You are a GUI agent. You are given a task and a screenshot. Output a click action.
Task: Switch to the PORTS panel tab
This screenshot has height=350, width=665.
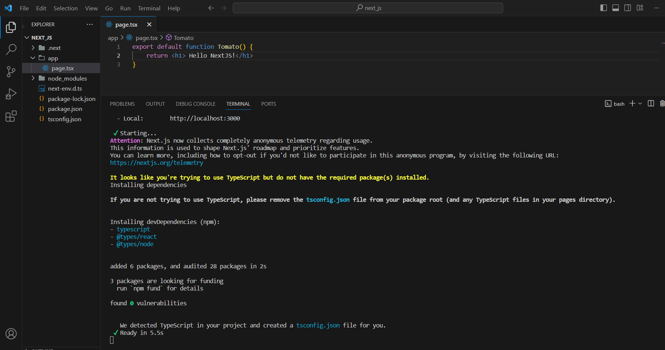(x=269, y=104)
